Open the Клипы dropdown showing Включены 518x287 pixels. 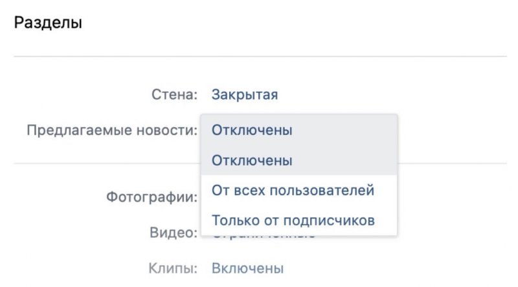pyautogui.click(x=247, y=268)
